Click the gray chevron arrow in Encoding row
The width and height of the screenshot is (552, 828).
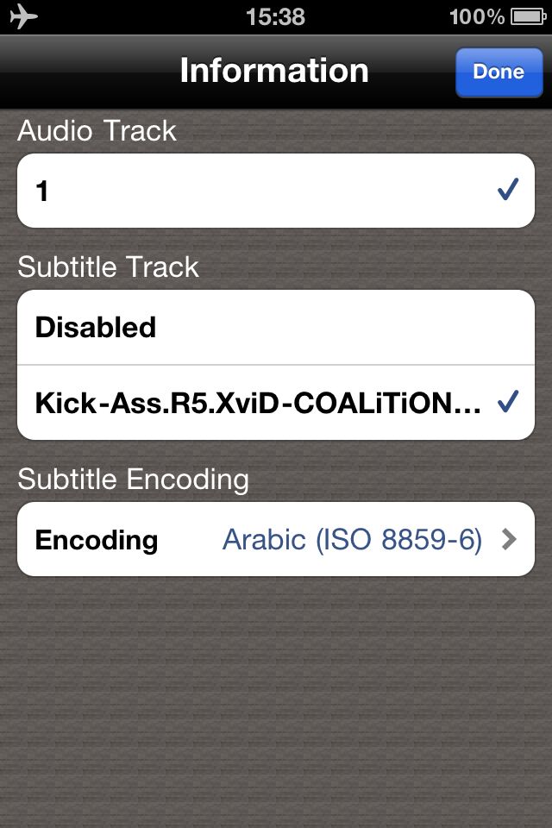pos(509,539)
